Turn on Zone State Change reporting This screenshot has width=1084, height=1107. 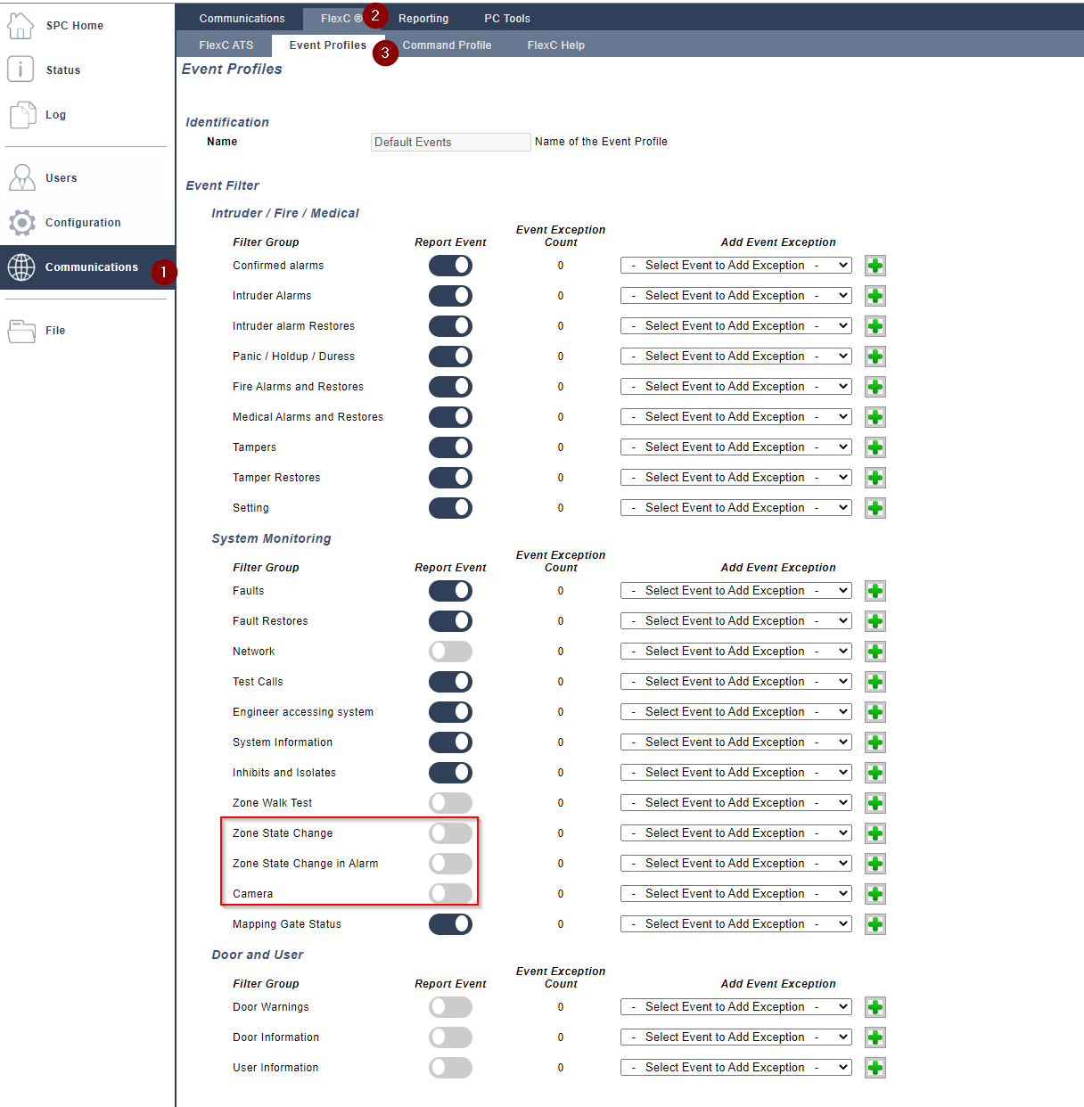(x=450, y=832)
